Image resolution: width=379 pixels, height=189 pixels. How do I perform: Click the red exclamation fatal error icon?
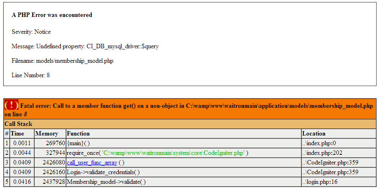(11, 105)
